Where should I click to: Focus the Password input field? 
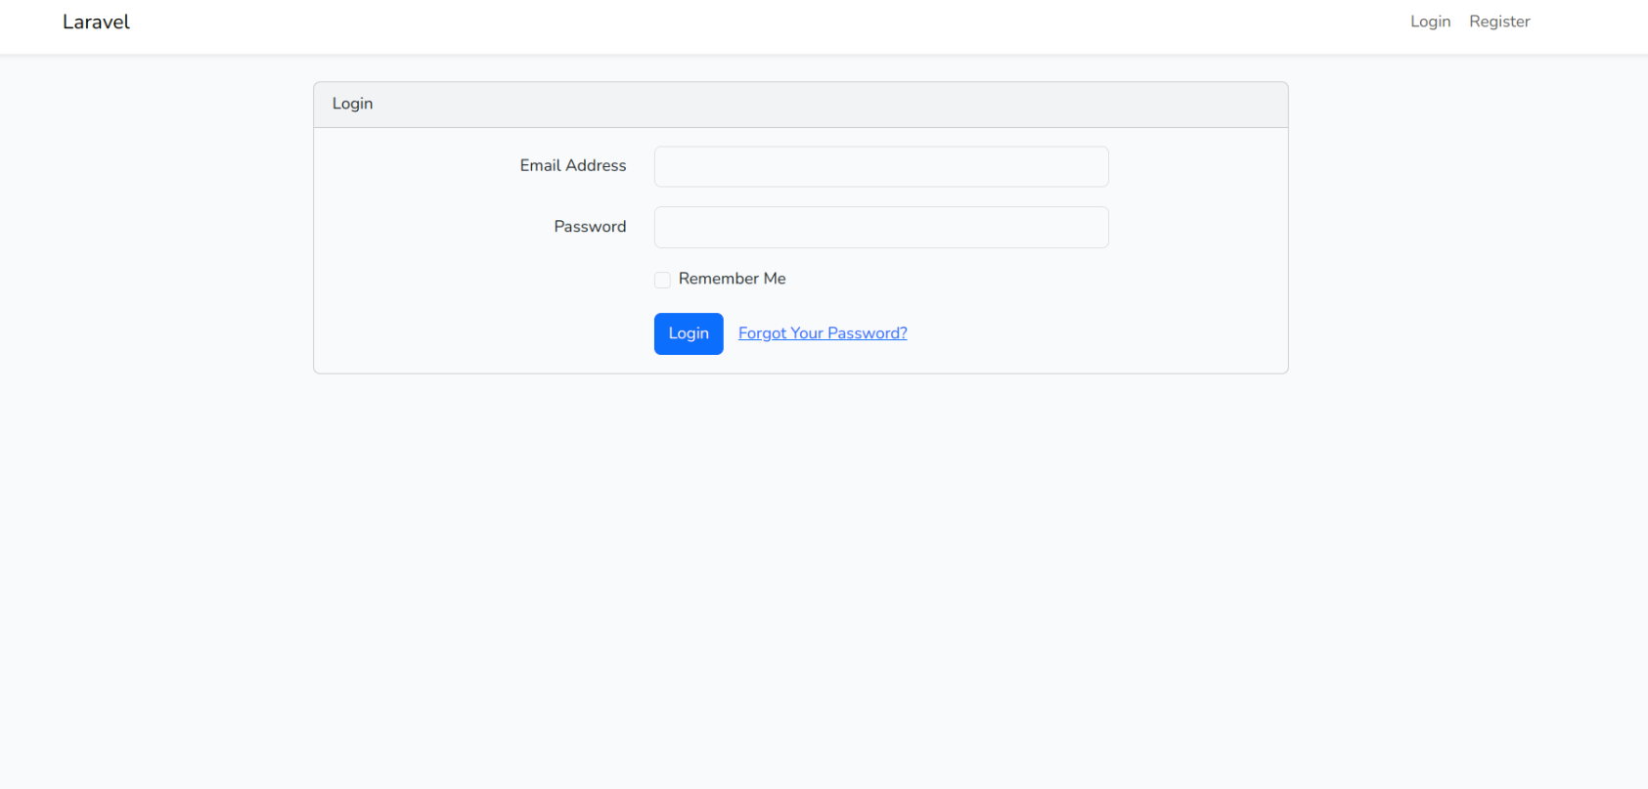(881, 227)
